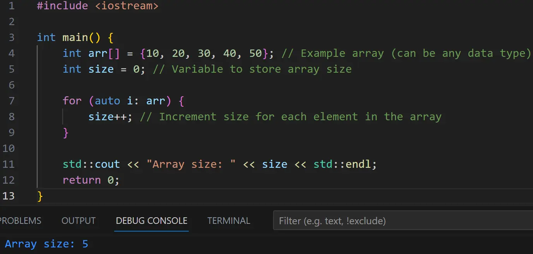Click the auto keyword in the loop
533x254 pixels.
pyautogui.click(x=107, y=101)
